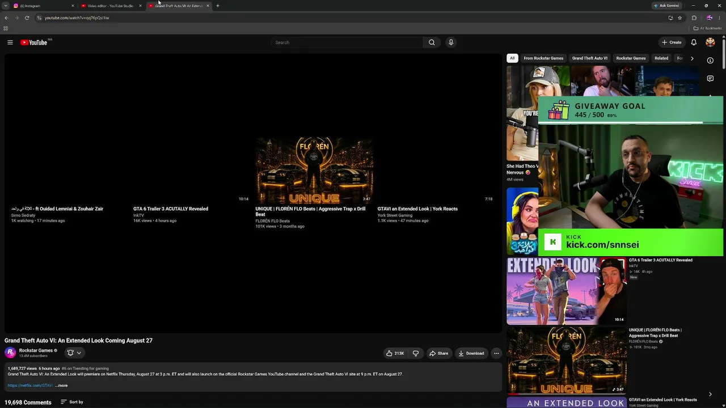Click the 19,698 Comments heading
This screenshot has height=408, width=726.
click(28, 402)
